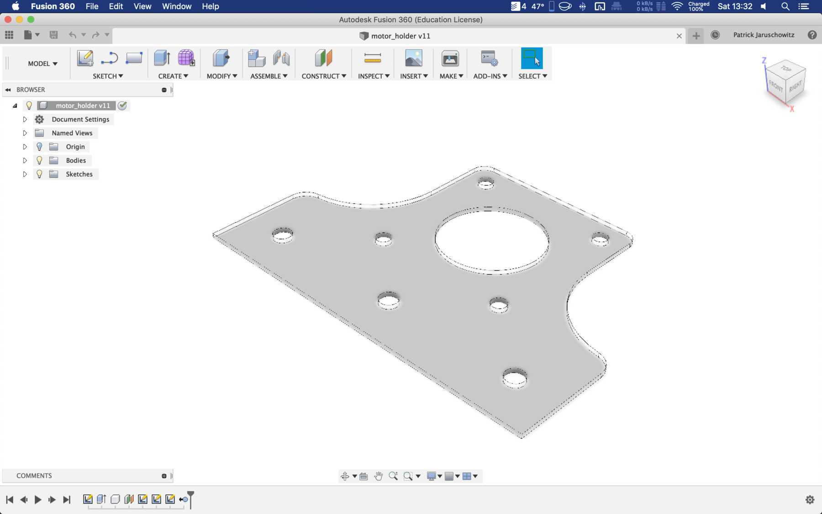
Task: Open the ASSEMBLE dropdown menu
Action: (269, 76)
